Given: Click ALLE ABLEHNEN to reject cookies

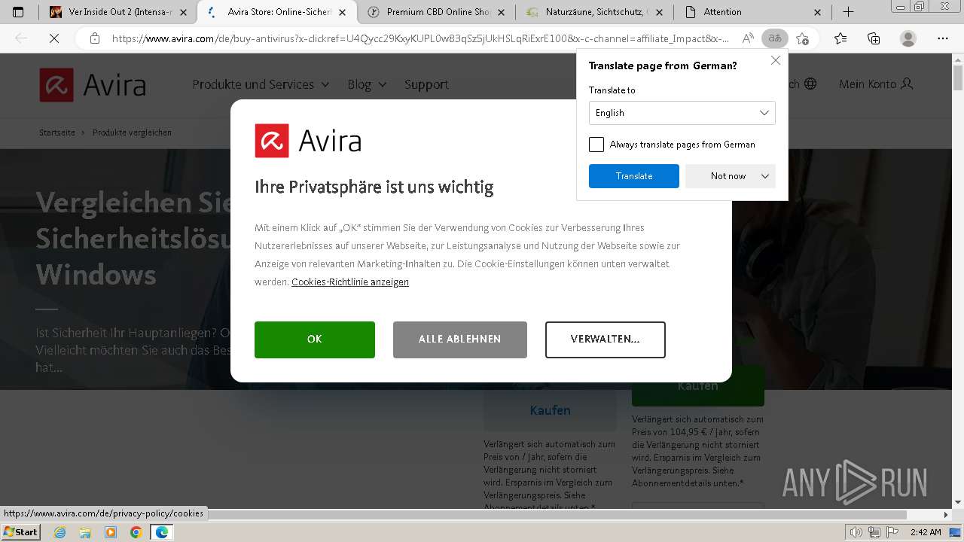Looking at the screenshot, I should point(460,340).
